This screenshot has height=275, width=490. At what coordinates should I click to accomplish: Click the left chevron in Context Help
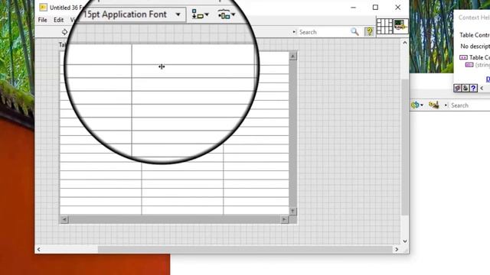(x=482, y=89)
